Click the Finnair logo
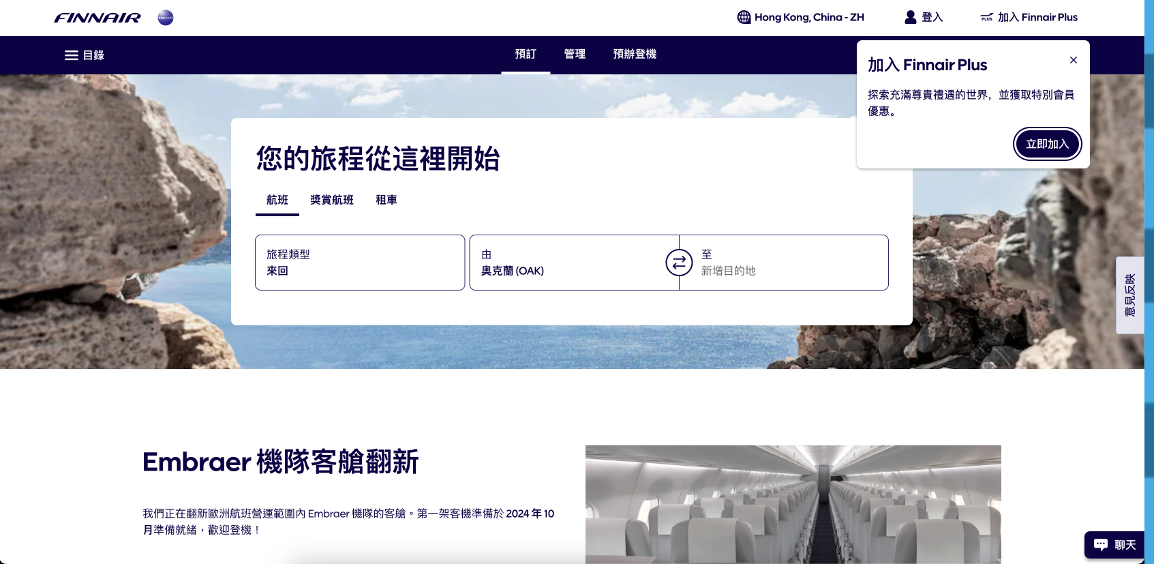1154x564 pixels. pos(97,18)
